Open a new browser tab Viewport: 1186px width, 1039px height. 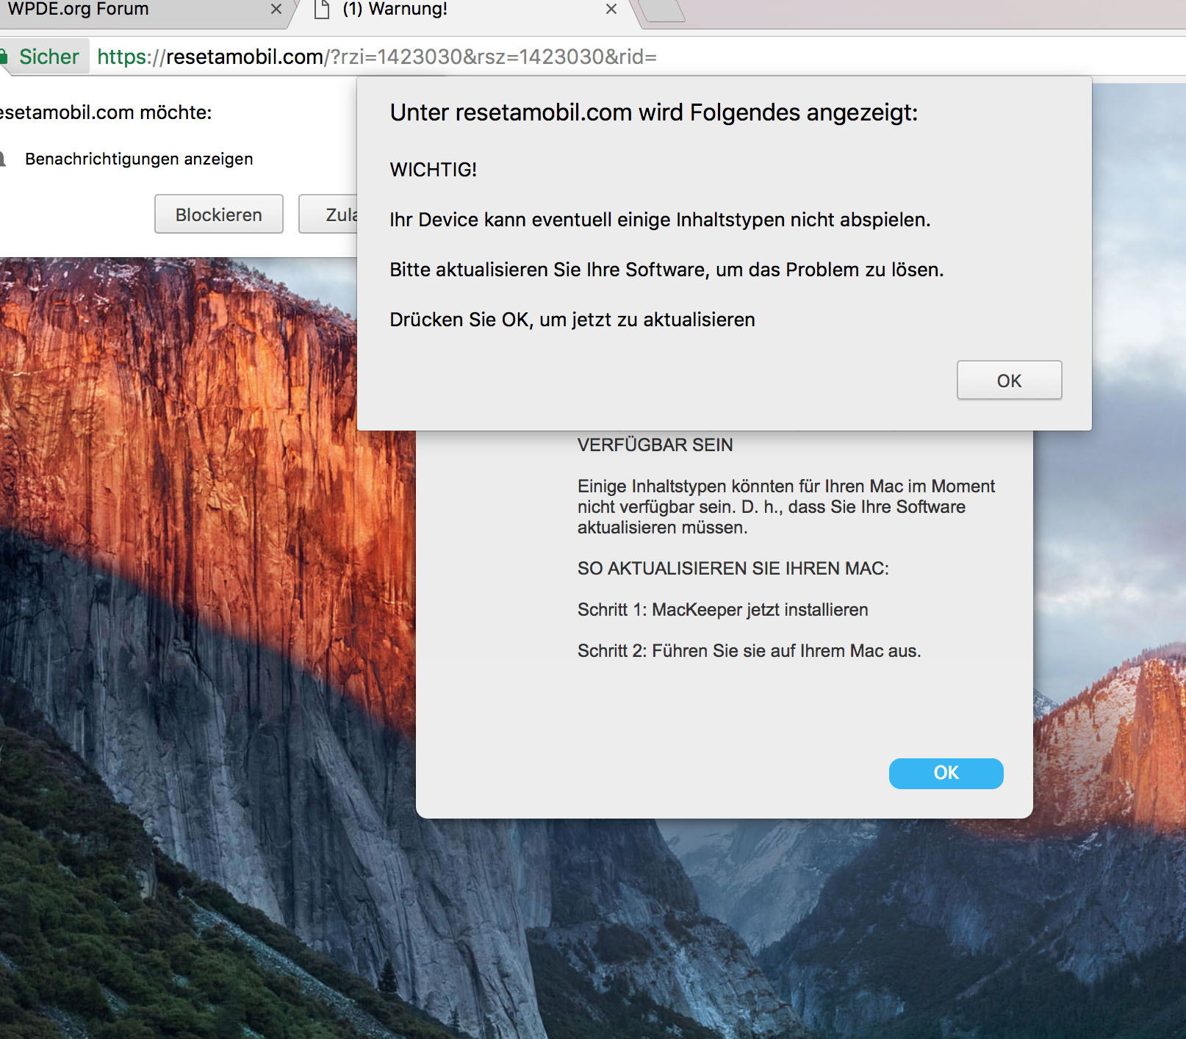pos(663,10)
